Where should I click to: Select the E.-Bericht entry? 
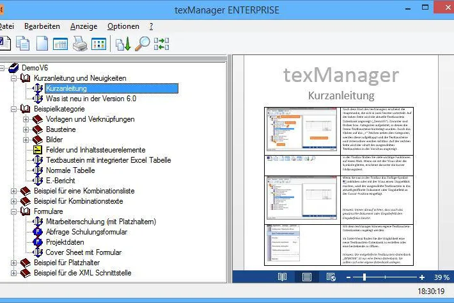[x=60, y=181]
